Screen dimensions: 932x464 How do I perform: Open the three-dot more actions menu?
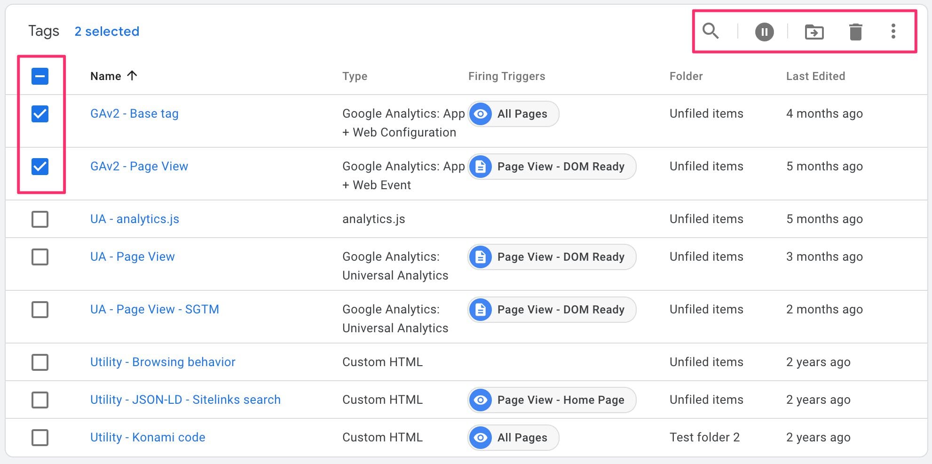click(893, 32)
